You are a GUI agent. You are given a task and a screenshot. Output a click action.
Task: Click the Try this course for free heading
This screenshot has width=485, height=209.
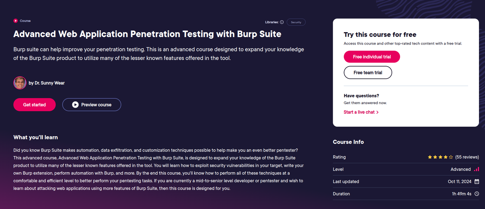pyautogui.click(x=380, y=34)
